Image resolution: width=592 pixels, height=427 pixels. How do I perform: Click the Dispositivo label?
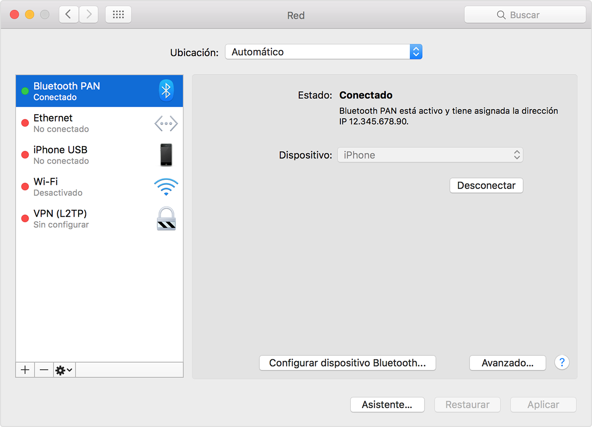coord(306,155)
